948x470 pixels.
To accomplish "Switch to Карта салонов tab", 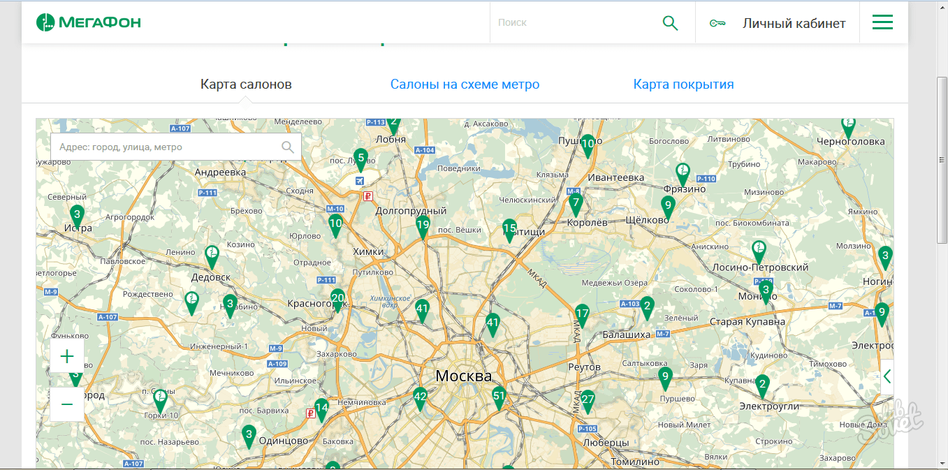I will coord(246,85).
